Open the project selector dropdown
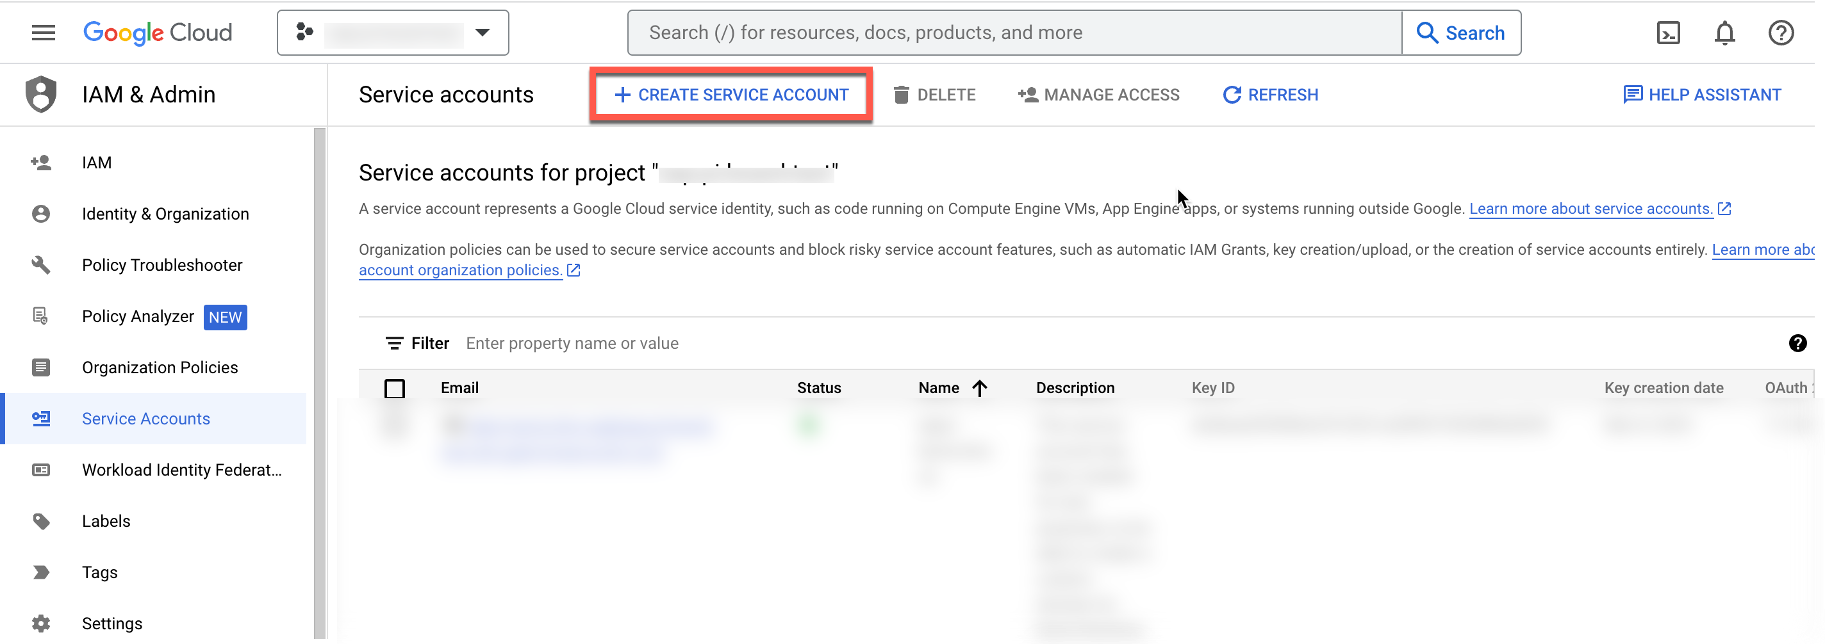Screen dimensions: 1825x644 393,33
